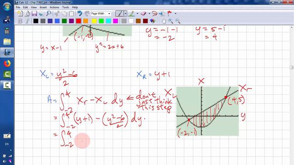Image resolution: width=294 pixels, height=165 pixels.
Task: Pick the black ink color swatch
Action: (36, 21)
